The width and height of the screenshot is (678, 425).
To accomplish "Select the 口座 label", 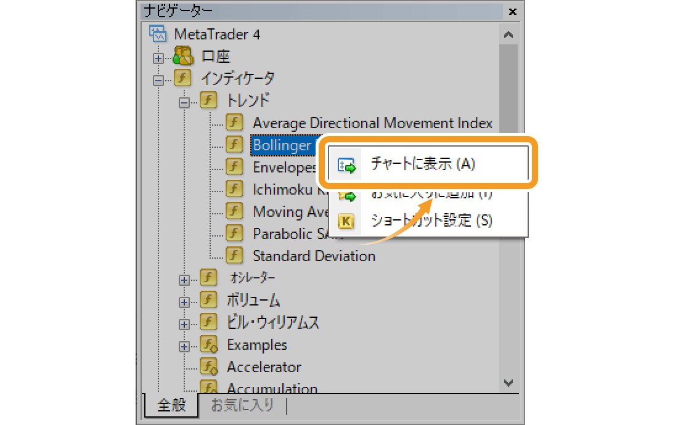I will (x=216, y=56).
